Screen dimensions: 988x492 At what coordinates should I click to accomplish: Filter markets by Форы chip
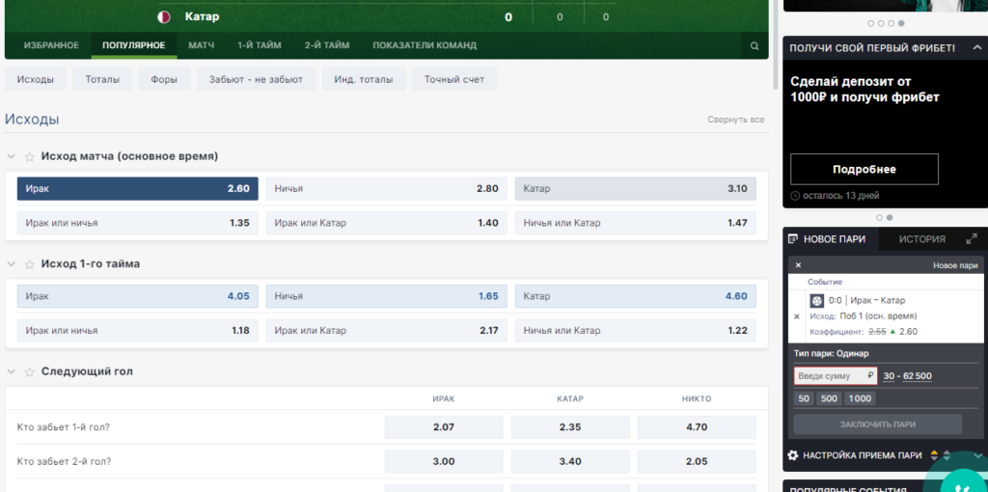pos(164,79)
